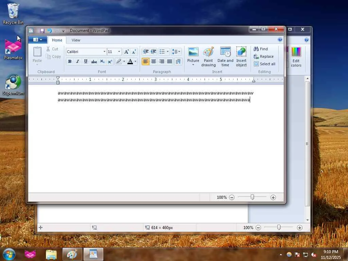The height and width of the screenshot is (261, 348).
Task: Switch to the Home ribbon tab
Action: 57,40
